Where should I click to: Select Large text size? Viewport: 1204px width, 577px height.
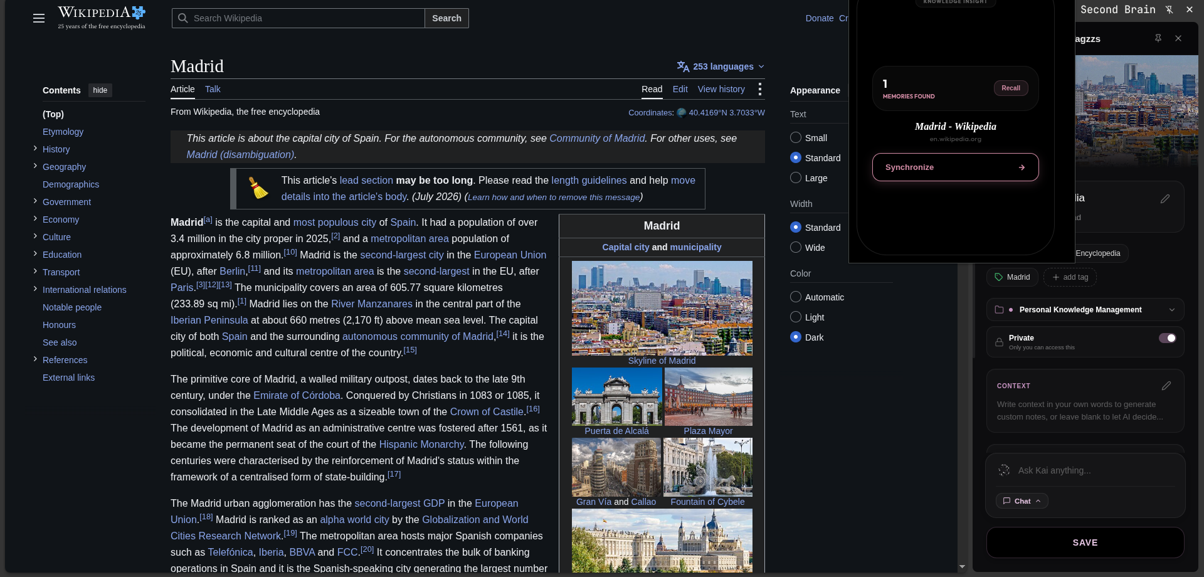click(x=796, y=177)
